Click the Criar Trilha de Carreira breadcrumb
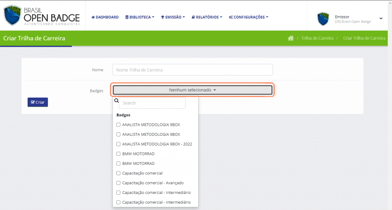392x210 pixels. click(364, 38)
